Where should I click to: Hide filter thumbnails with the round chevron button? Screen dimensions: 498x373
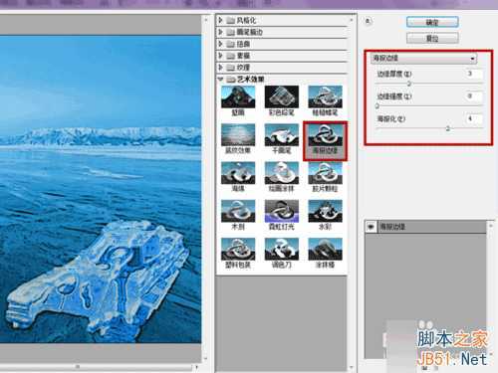click(x=368, y=21)
